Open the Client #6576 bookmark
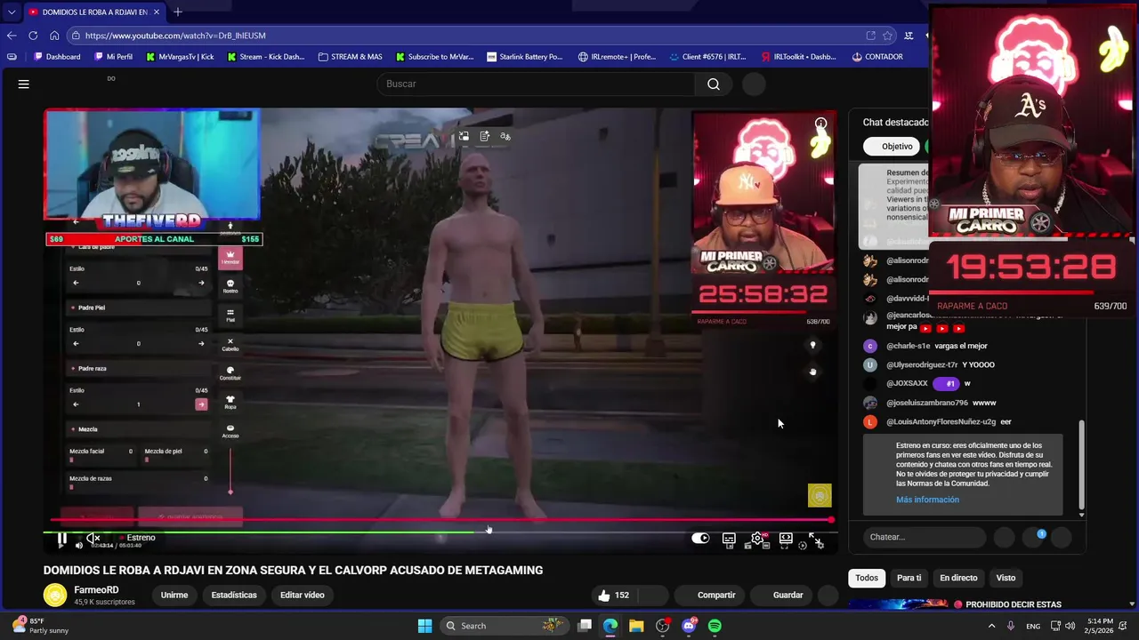 click(707, 57)
